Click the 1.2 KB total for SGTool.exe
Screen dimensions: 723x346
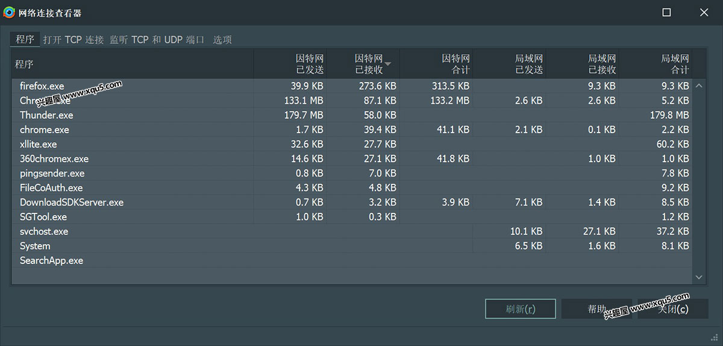tap(675, 217)
